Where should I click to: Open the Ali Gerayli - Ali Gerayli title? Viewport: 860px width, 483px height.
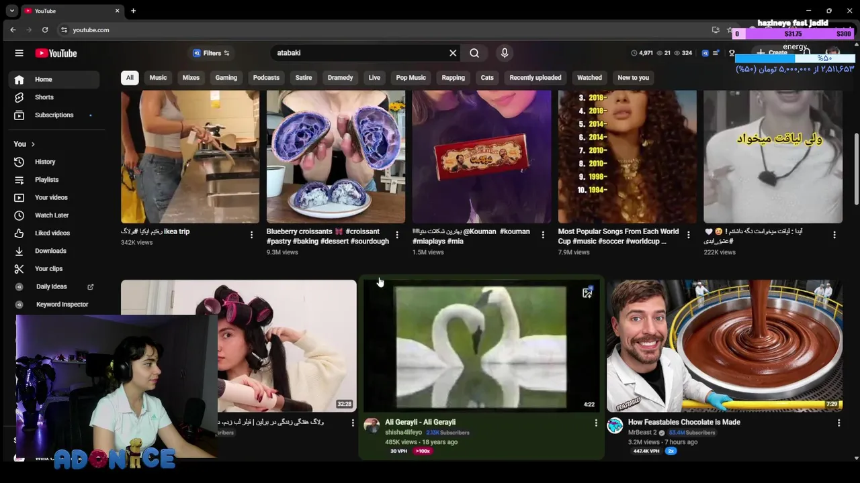[420, 422]
